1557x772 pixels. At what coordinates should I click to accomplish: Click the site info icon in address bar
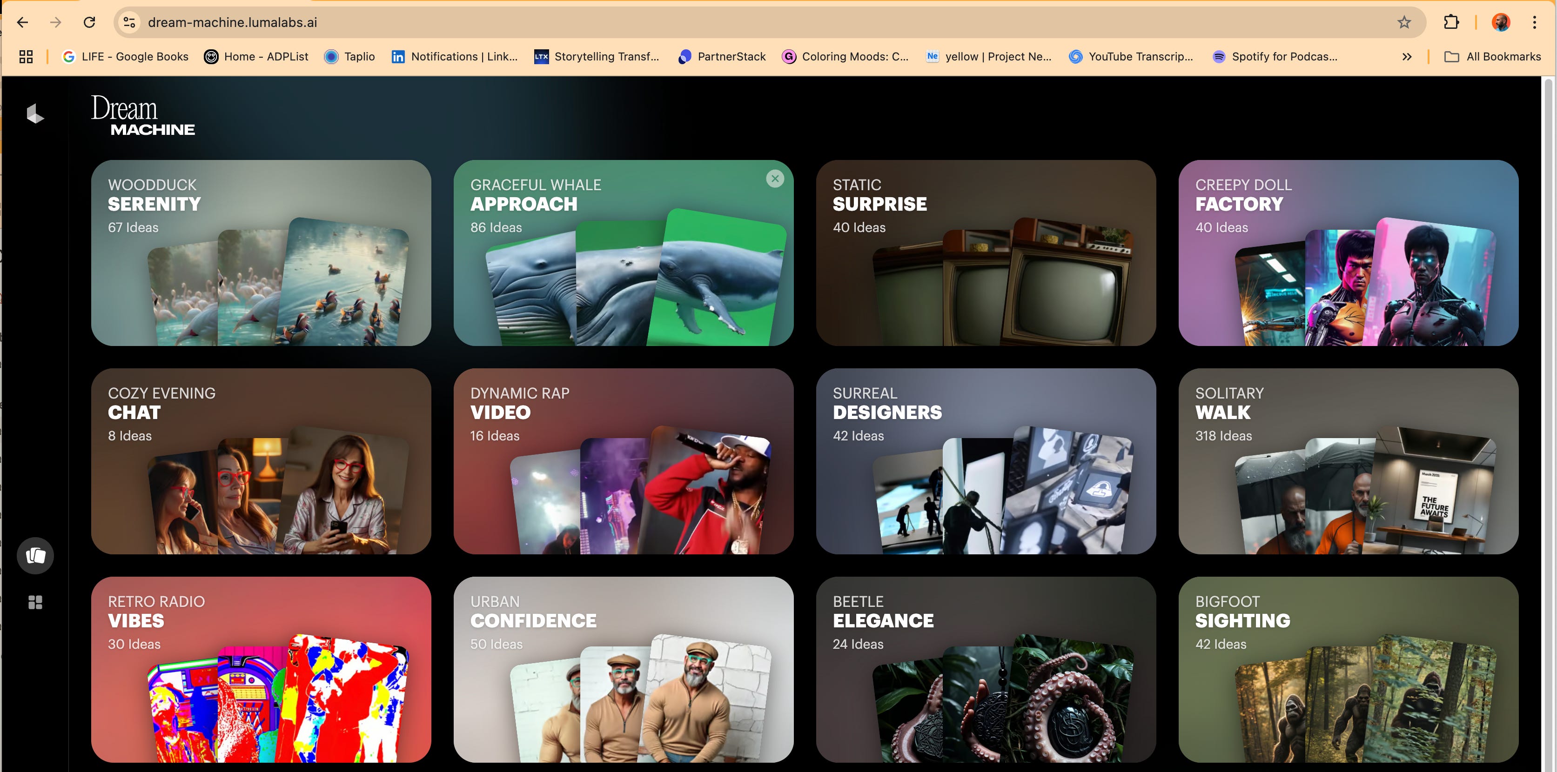129,22
